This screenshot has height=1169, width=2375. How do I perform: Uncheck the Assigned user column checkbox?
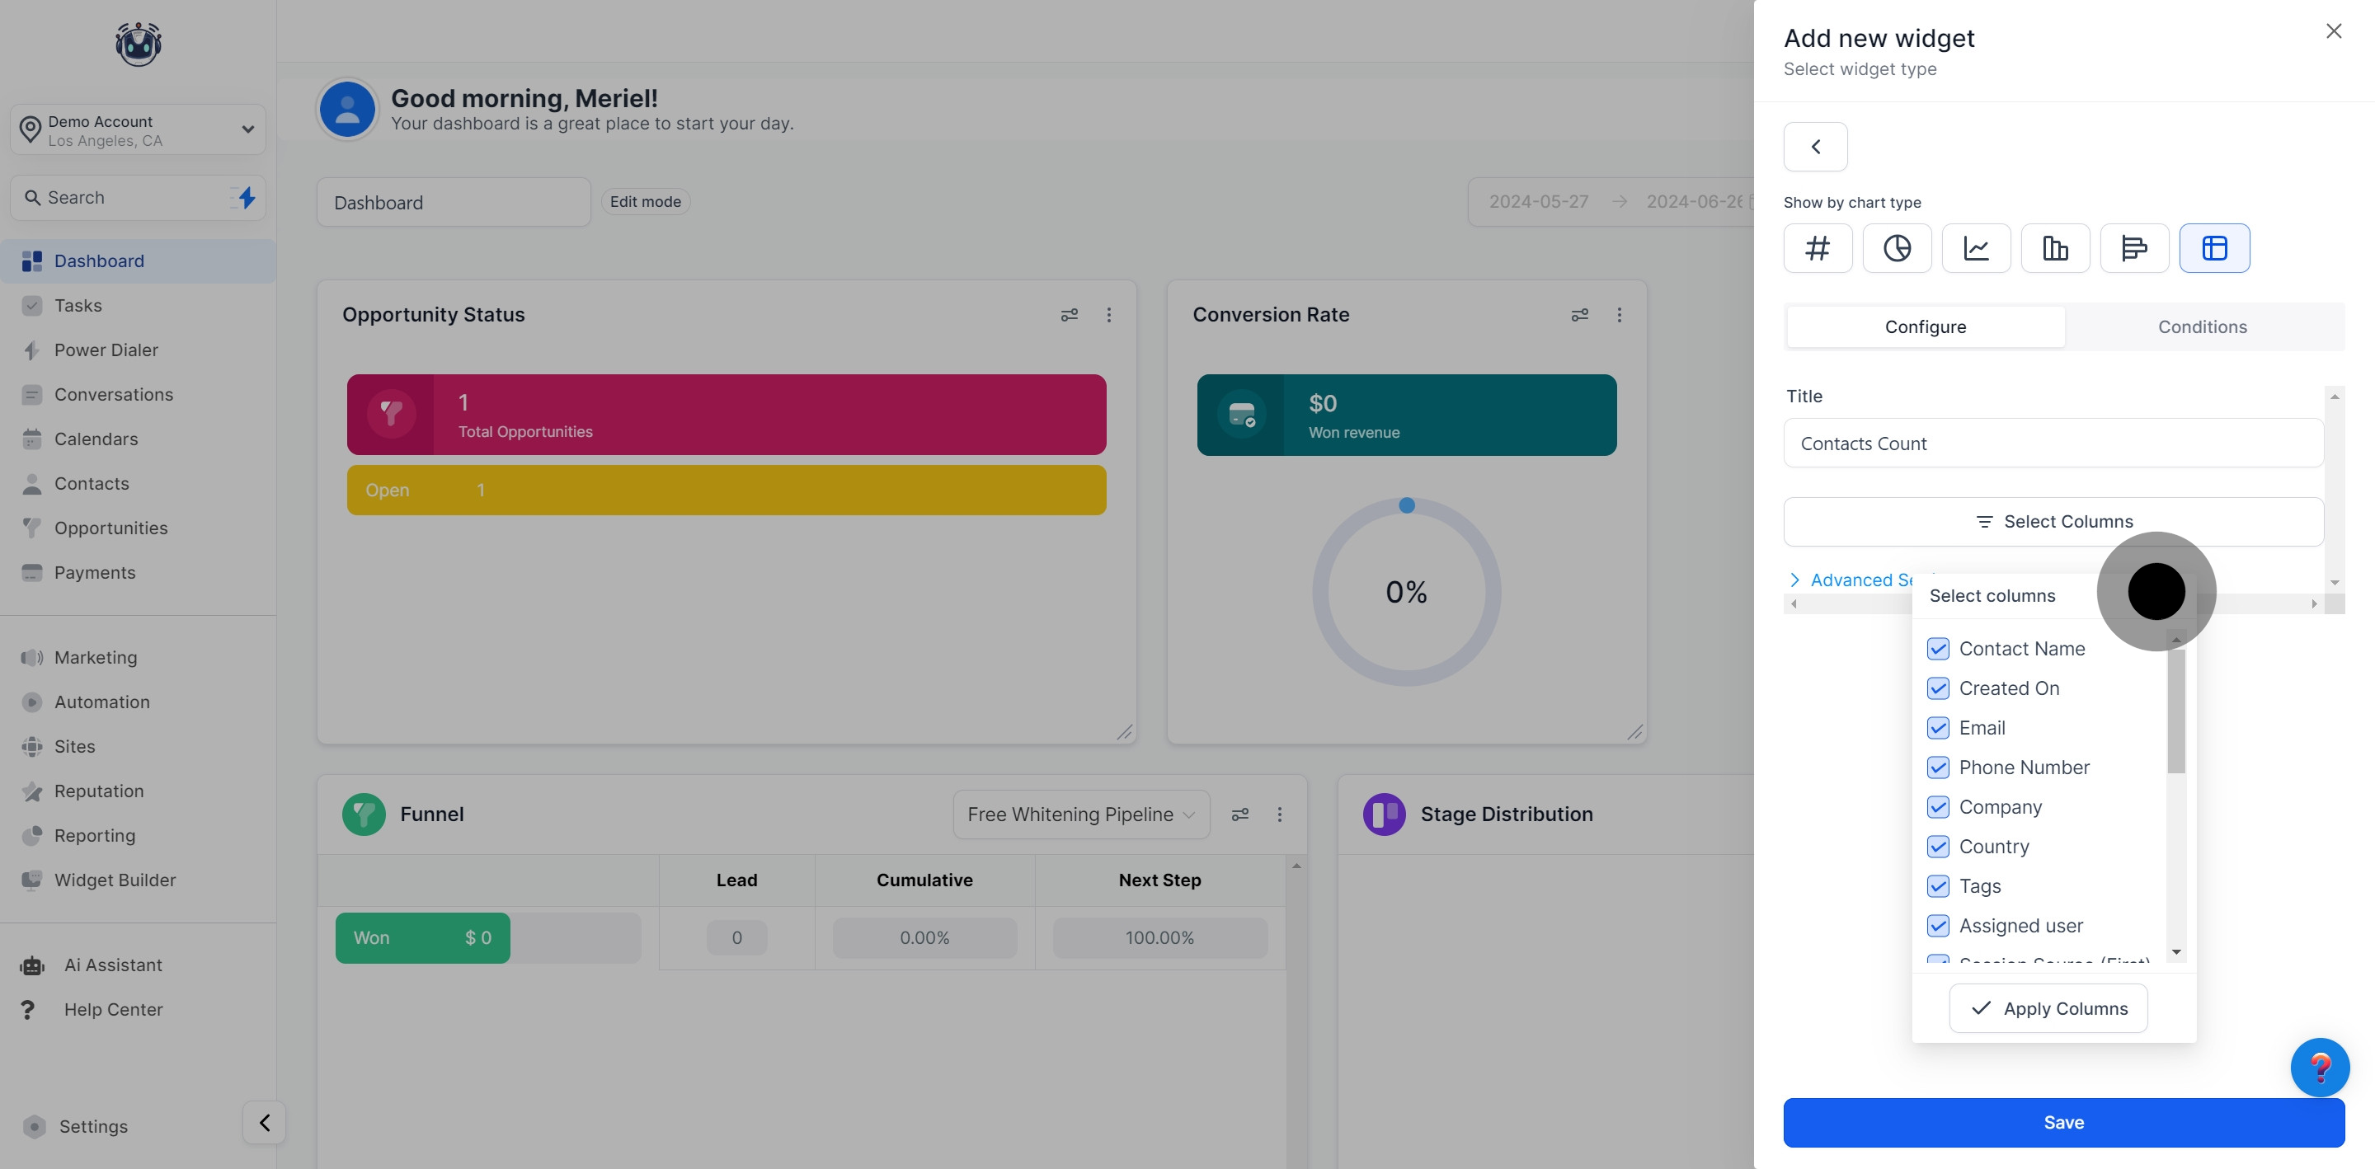point(1938,926)
